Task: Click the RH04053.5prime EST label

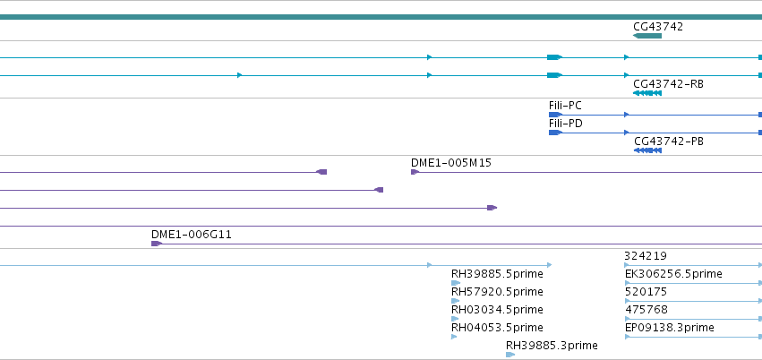Action: click(x=497, y=328)
